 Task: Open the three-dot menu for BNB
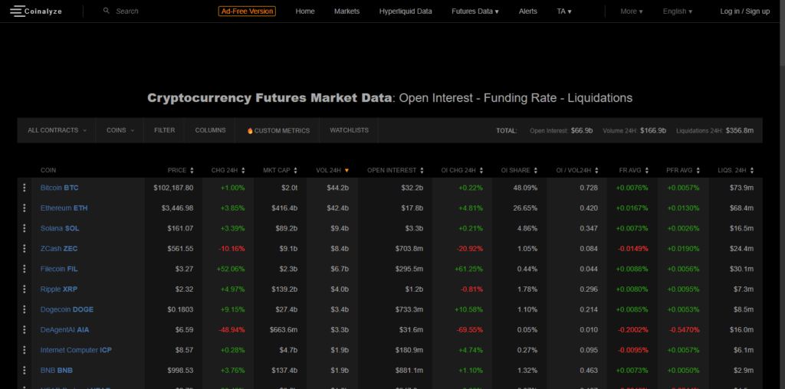pyautogui.click(x=24, y=371)
